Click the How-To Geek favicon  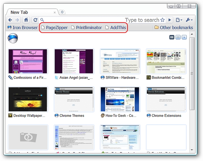[x=102, y=116]
